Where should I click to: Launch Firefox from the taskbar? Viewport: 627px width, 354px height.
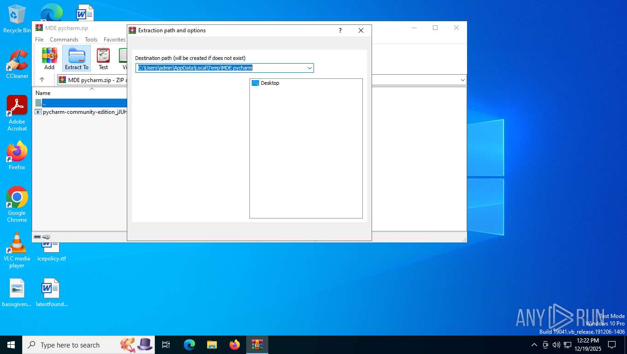[x=235, y=345]
